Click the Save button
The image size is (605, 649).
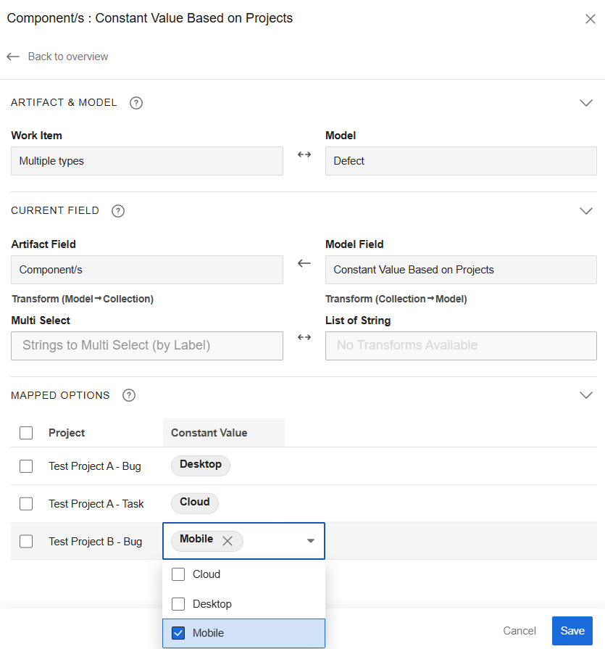(x=572, y=631)
